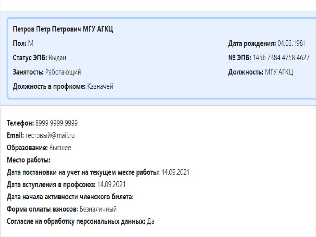
Task: Click the Образование value Высшее
Action: coord(60,148)
